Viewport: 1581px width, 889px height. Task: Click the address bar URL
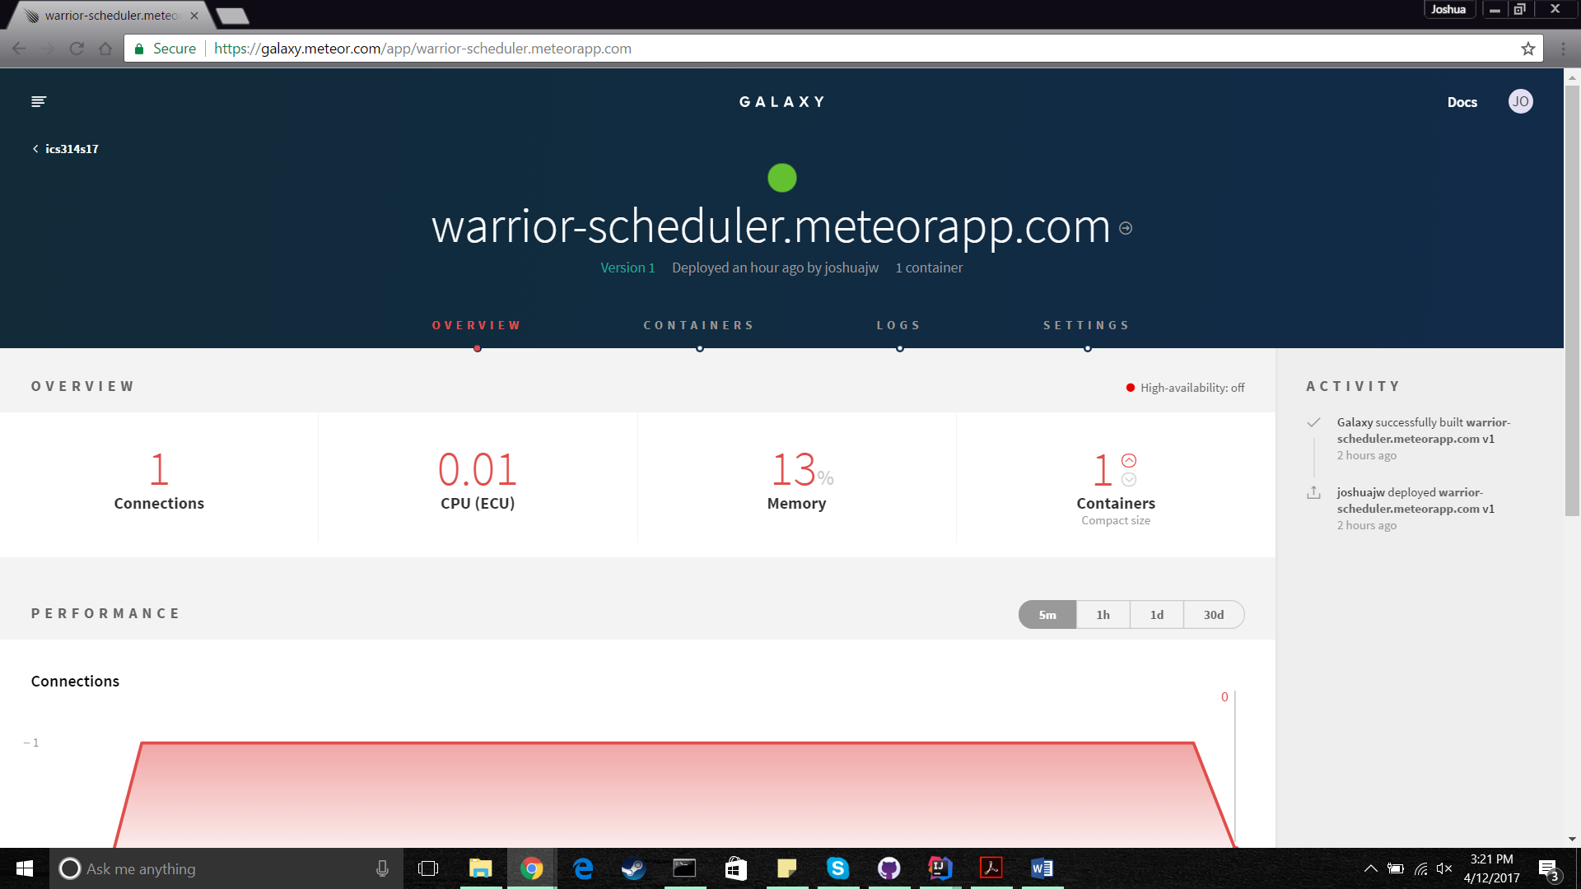click(422, 49)
